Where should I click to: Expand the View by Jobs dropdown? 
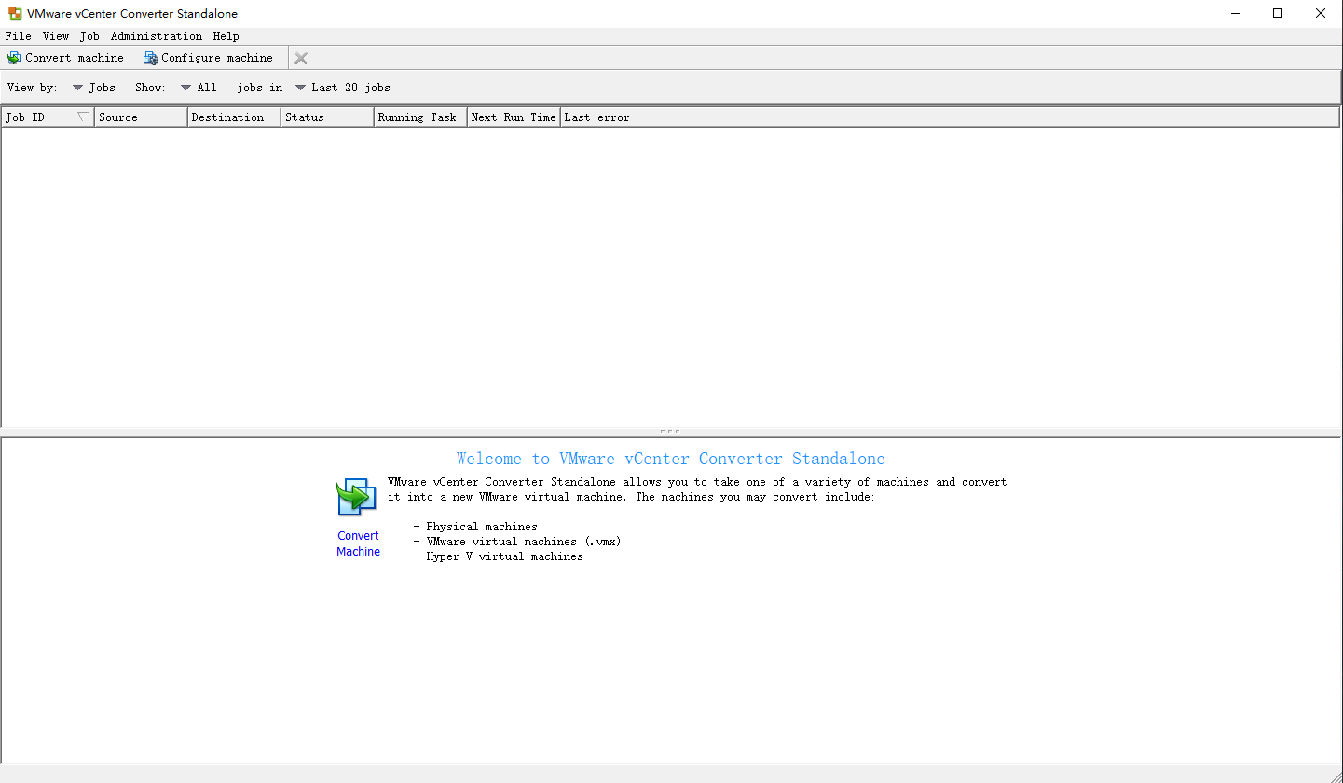[x=94, y=88]
